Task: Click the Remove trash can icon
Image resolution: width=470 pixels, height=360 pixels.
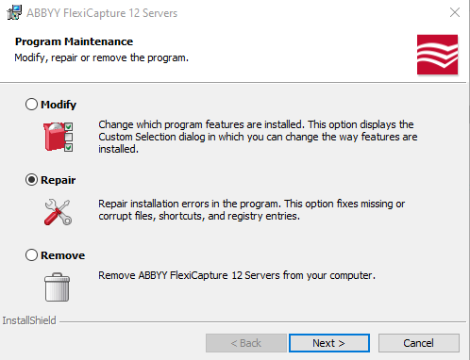Action: 57,286
